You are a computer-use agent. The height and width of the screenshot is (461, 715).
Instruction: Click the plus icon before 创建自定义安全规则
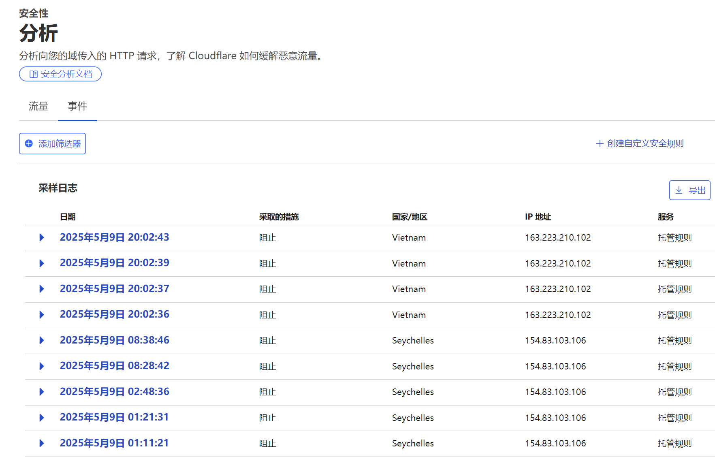coord(600,144)
